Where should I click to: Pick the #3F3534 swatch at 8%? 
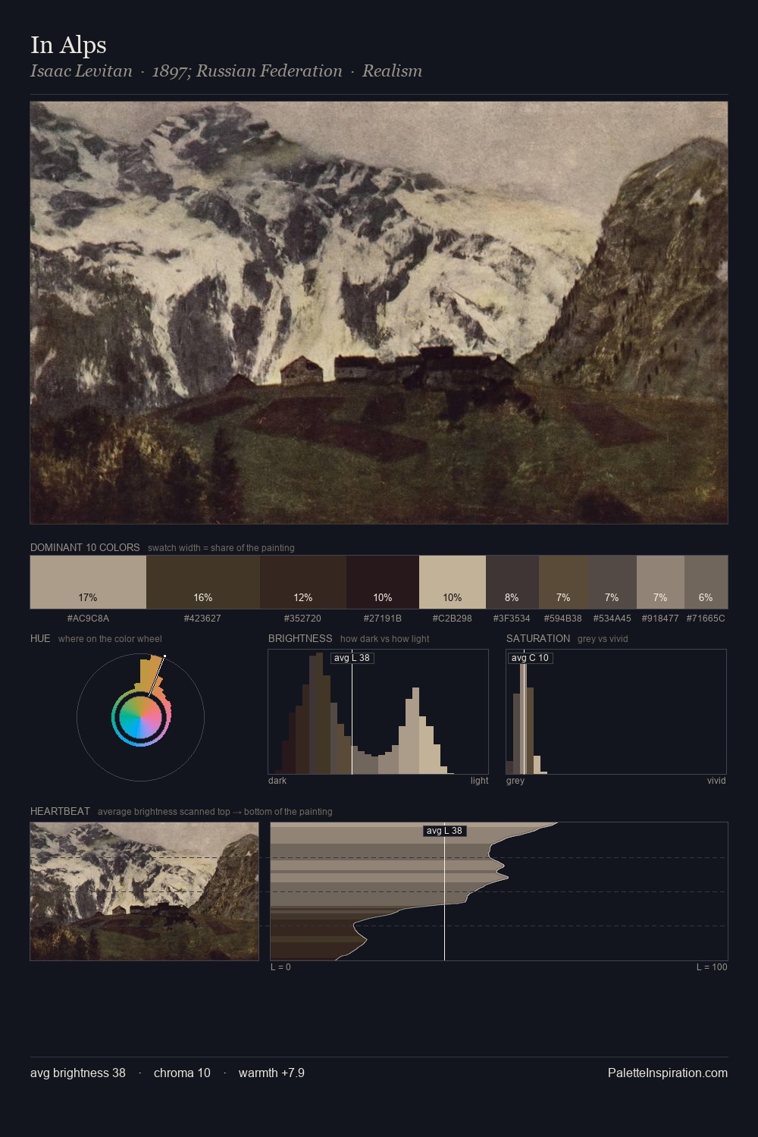coord(512,582)
